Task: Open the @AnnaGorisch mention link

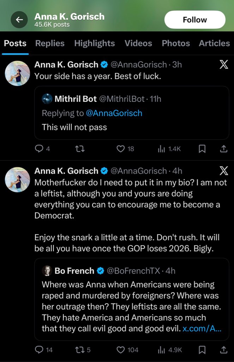Action: (x=114, y=113)
